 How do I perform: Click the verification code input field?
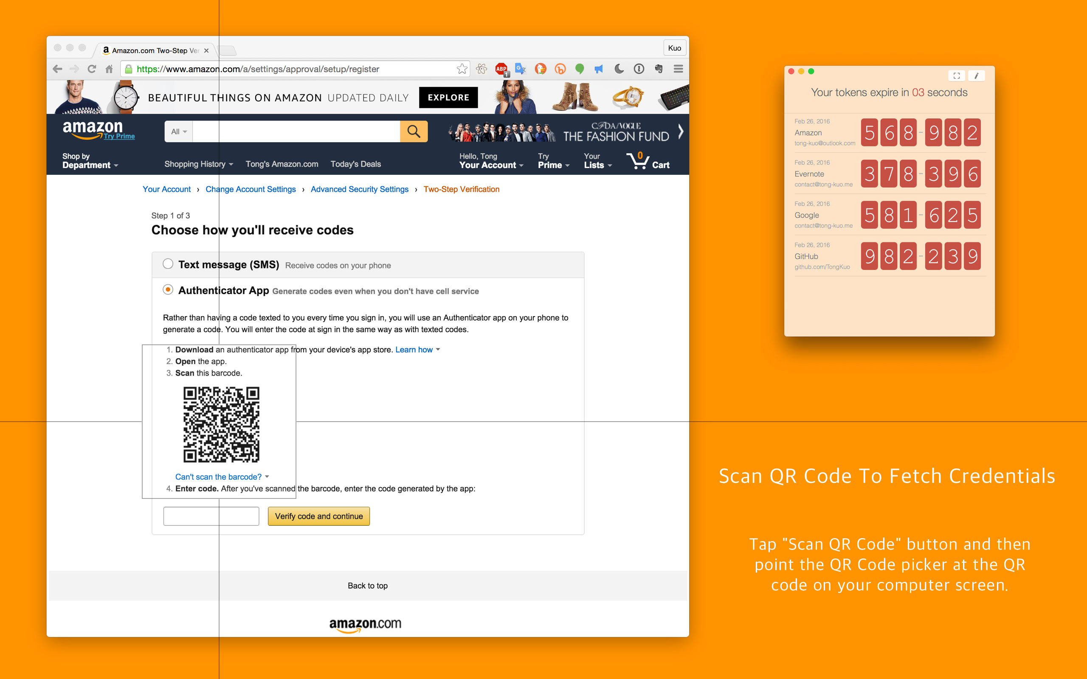pos(211,516)
